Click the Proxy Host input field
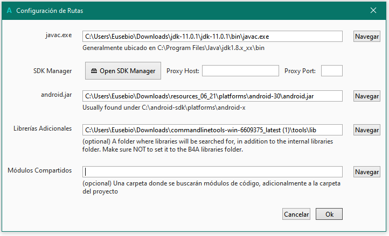The image size is (389, 236). [240, 71]
